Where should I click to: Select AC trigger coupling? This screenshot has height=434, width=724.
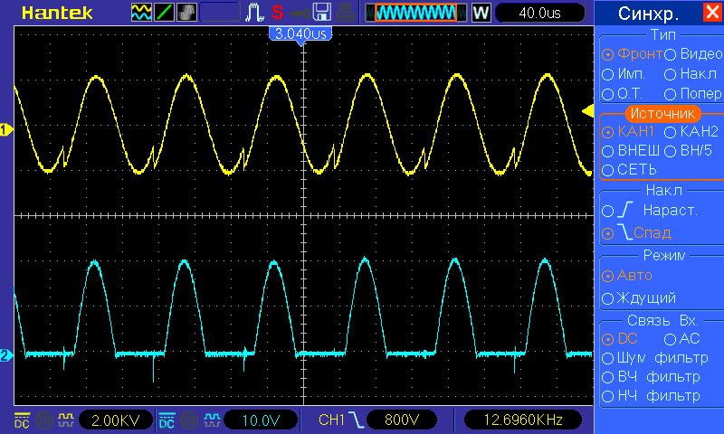pos(682,339)
